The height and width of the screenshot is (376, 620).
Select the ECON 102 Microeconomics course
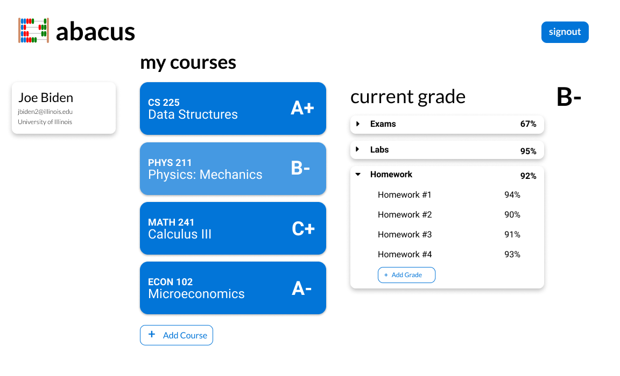coord(233,288)
